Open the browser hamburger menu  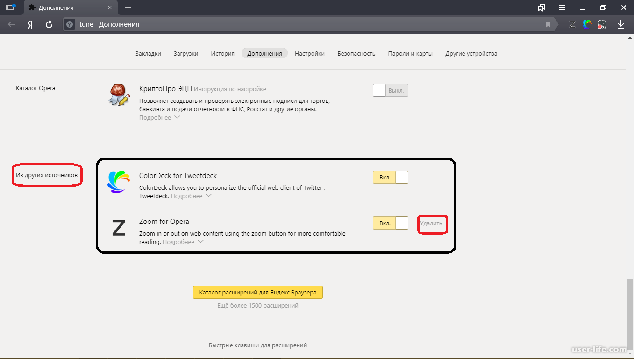click(x=562, y=7)
